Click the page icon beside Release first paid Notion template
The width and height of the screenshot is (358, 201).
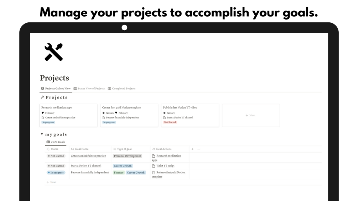154,173
